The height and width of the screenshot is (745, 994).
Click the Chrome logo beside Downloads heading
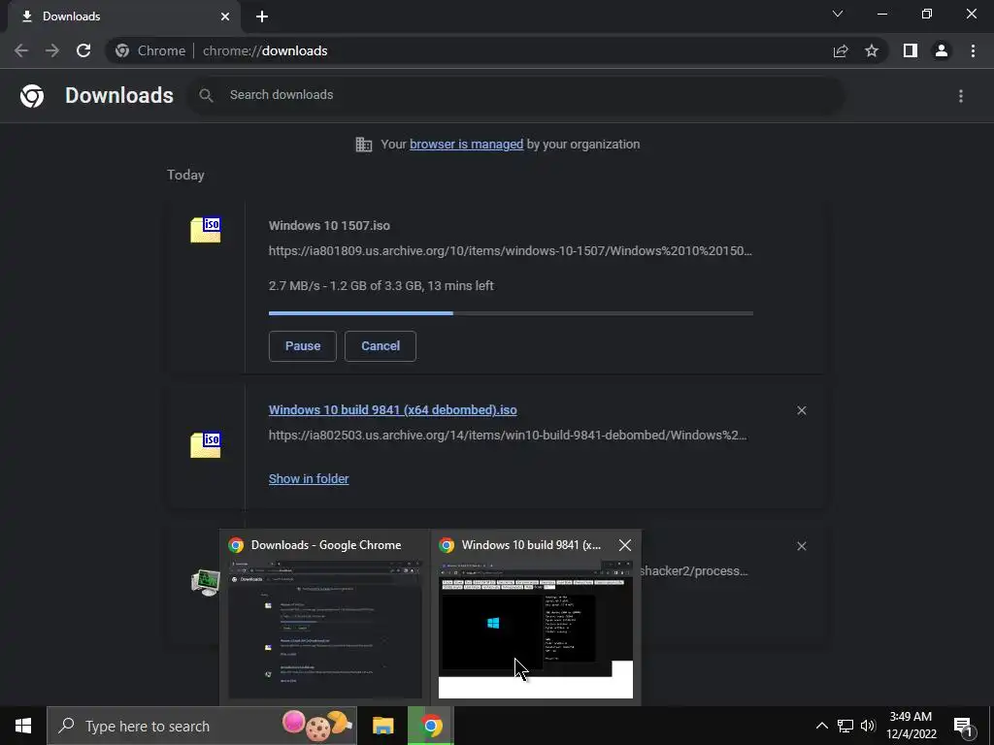click(32, 96)
